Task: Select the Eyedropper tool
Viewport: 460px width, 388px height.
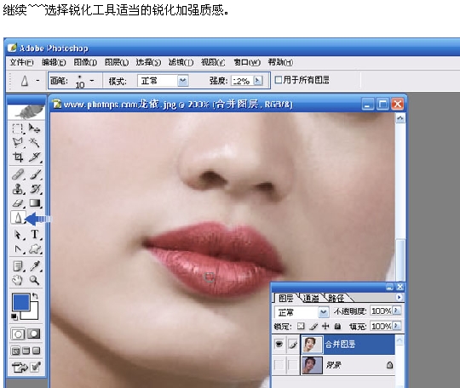Action: click(x=35, y=266)
